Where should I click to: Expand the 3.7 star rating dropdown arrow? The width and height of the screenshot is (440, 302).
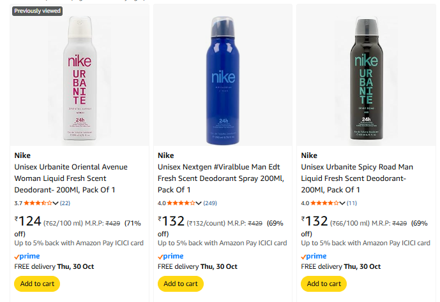(56, 203)
